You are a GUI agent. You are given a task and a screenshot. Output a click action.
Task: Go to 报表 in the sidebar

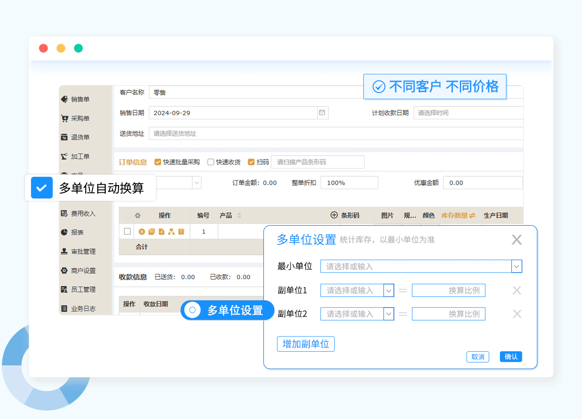pos(77,233)
